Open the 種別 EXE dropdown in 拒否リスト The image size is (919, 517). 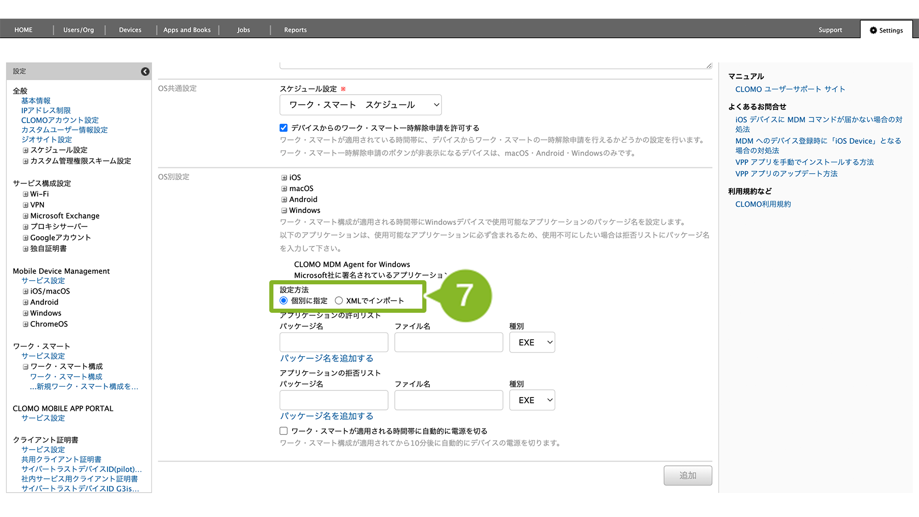click(x=532, y=400)
